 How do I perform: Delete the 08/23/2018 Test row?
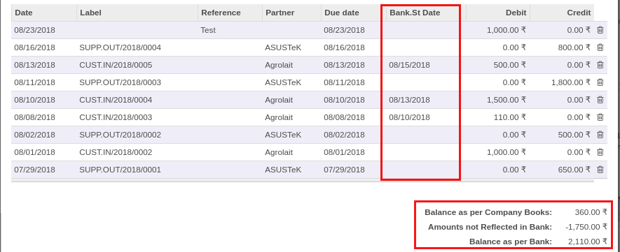(600, 30)
